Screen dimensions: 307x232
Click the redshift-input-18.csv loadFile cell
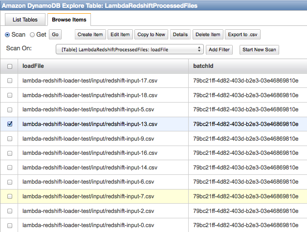click(103, 95)
